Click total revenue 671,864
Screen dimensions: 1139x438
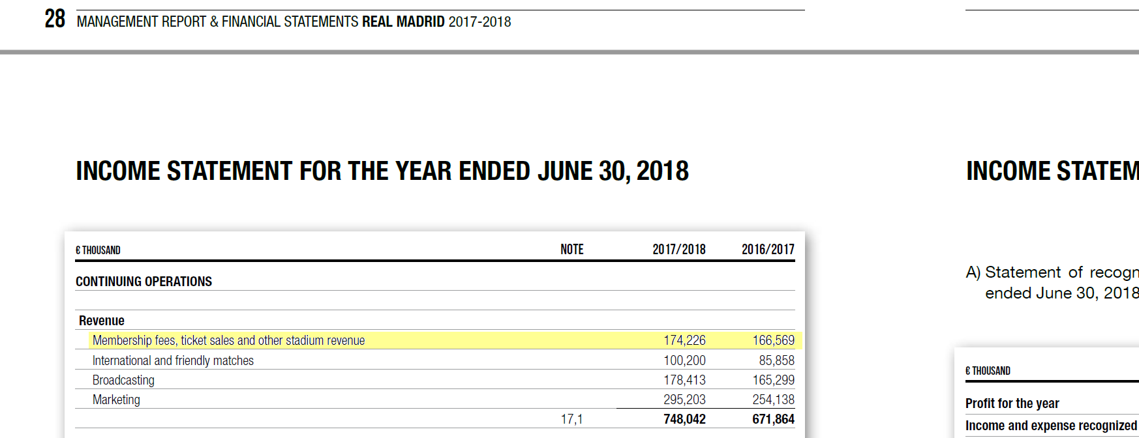(x=773, y=419)
